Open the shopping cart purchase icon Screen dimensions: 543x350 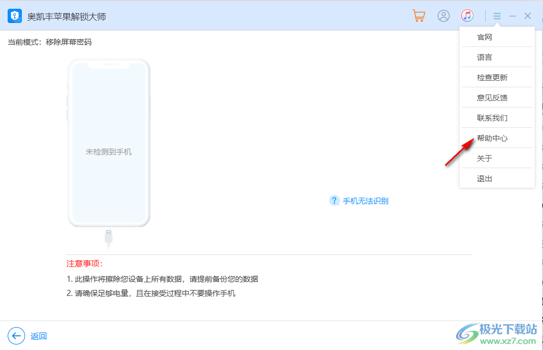(x=419, y=16)
